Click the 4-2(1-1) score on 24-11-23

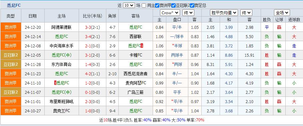pos(92,74)
